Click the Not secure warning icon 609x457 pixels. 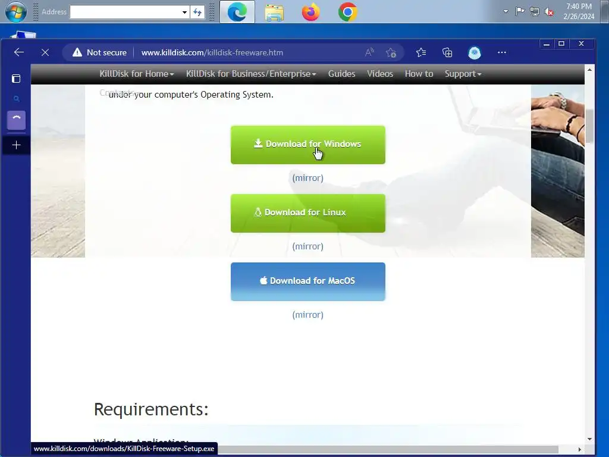[x=77, y=52]
